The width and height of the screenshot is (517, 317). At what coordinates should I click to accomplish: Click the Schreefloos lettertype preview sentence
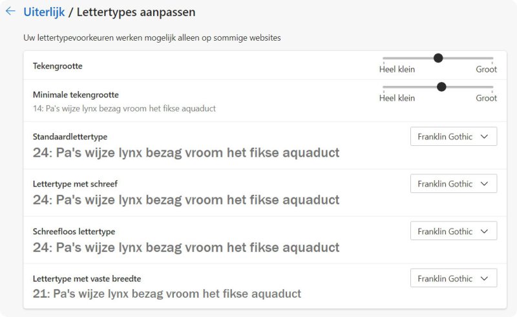pyautogui.click(x=186, y=247)
